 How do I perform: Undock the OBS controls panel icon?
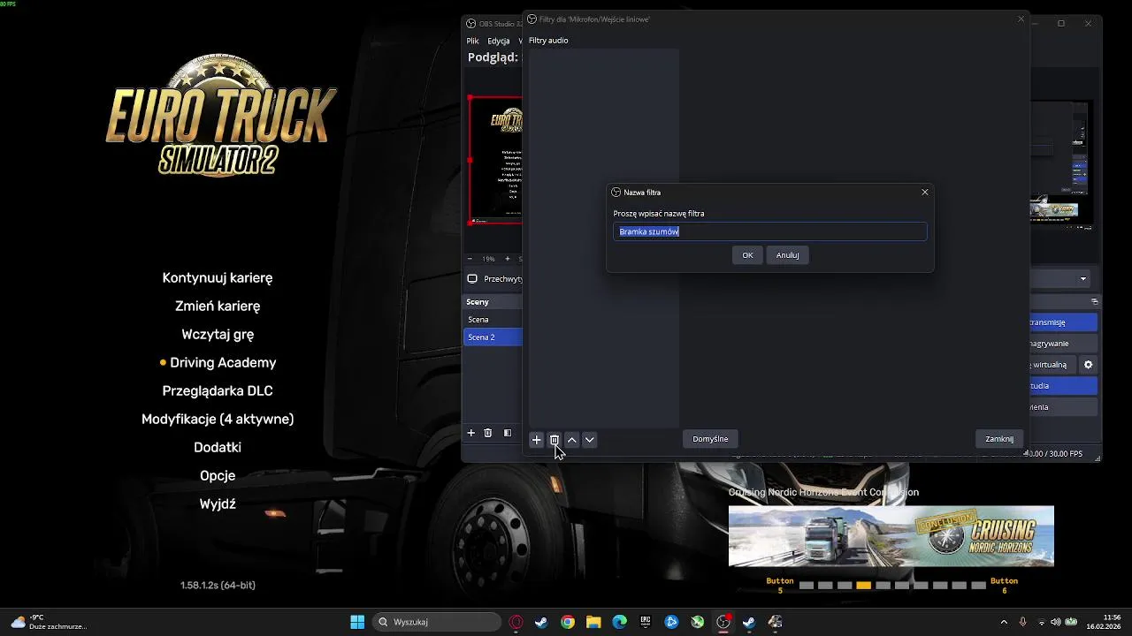tap(1095, 302)
